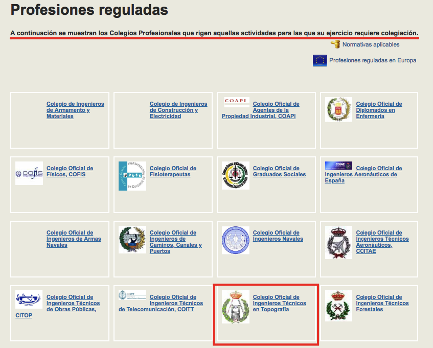Open Ingenieros Técnicos Aeronáuticos, COITAE link
The image size is (433, 348).
click(382, 242)
